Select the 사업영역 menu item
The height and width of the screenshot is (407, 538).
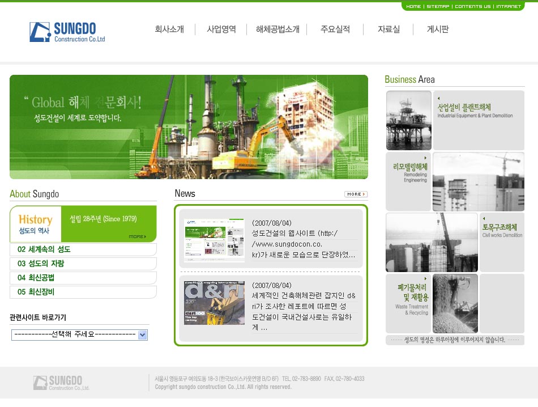click(221, 29)
